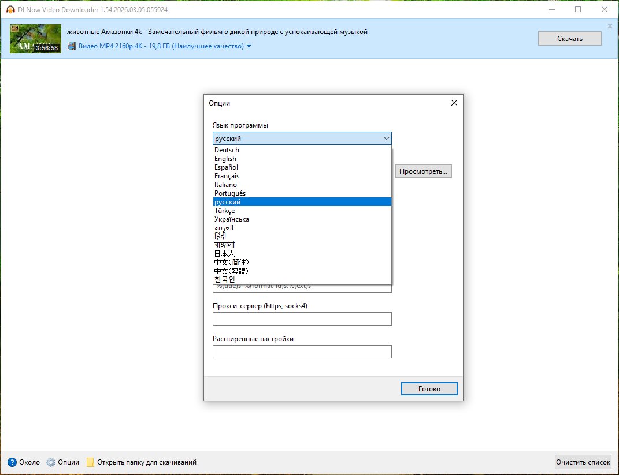Close the Опции dialog with X
The width and height of the screenshot is (619, 475).
[x=454, y=103]
